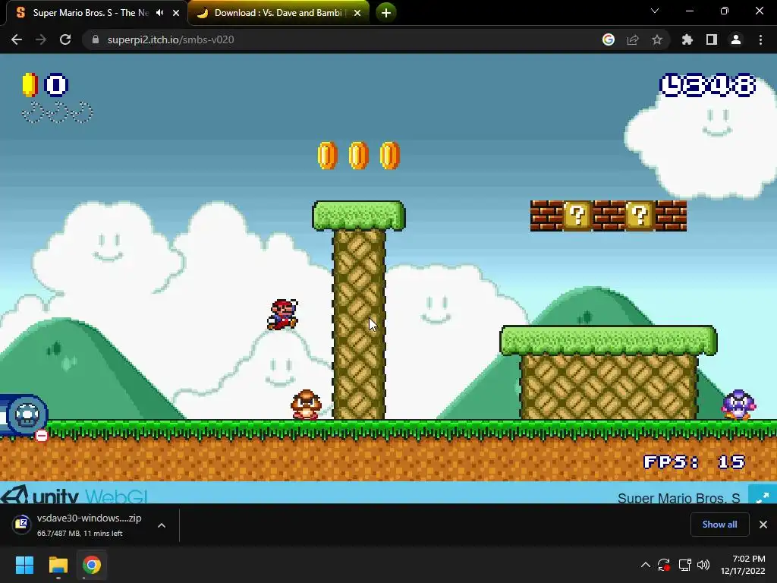Click the leftmost floating gold coin
This screenshot has width=777, height=583.
point(328,156)
